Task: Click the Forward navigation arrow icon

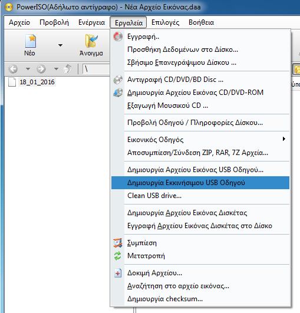Action: click(x=41, y=69)
